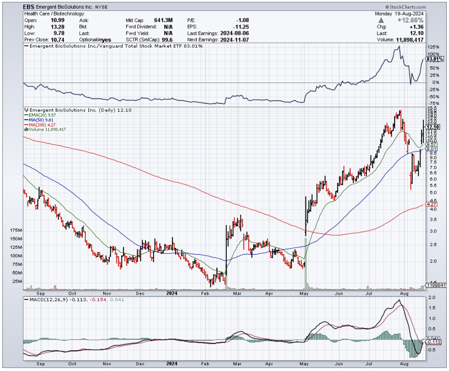449x371 pixels.
Task: Click the OHLC bars icon beside Emergent BioSolutions (Daily)
Action: click(x=26, y=110)
